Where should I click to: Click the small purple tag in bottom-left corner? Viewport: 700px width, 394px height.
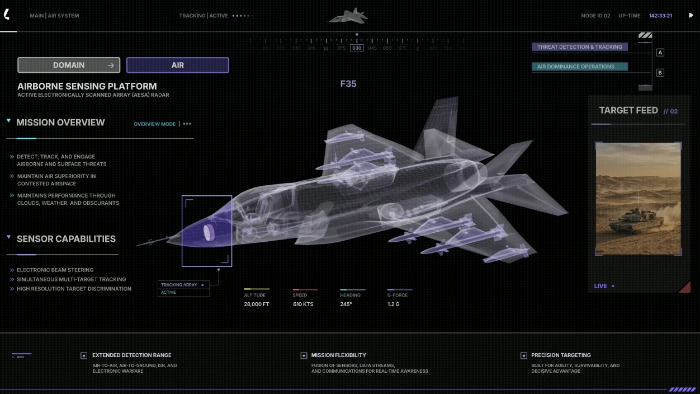coord(21,355)
